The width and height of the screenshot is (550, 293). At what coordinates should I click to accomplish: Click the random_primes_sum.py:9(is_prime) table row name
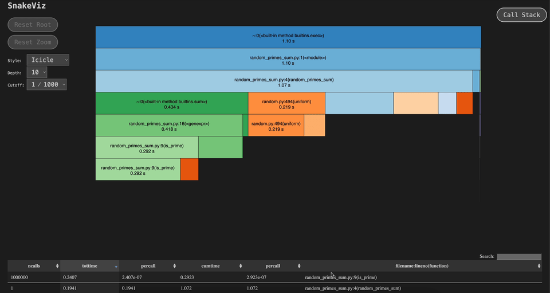pyautogui.click(x=341, y=277)
